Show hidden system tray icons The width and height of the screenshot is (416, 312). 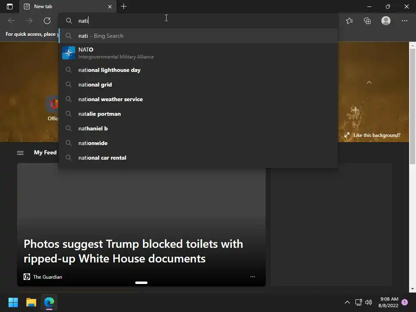(347, 302)
